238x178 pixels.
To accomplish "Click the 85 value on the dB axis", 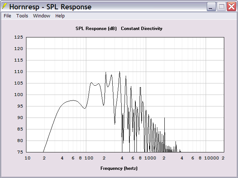I will (x=20, y=129).
